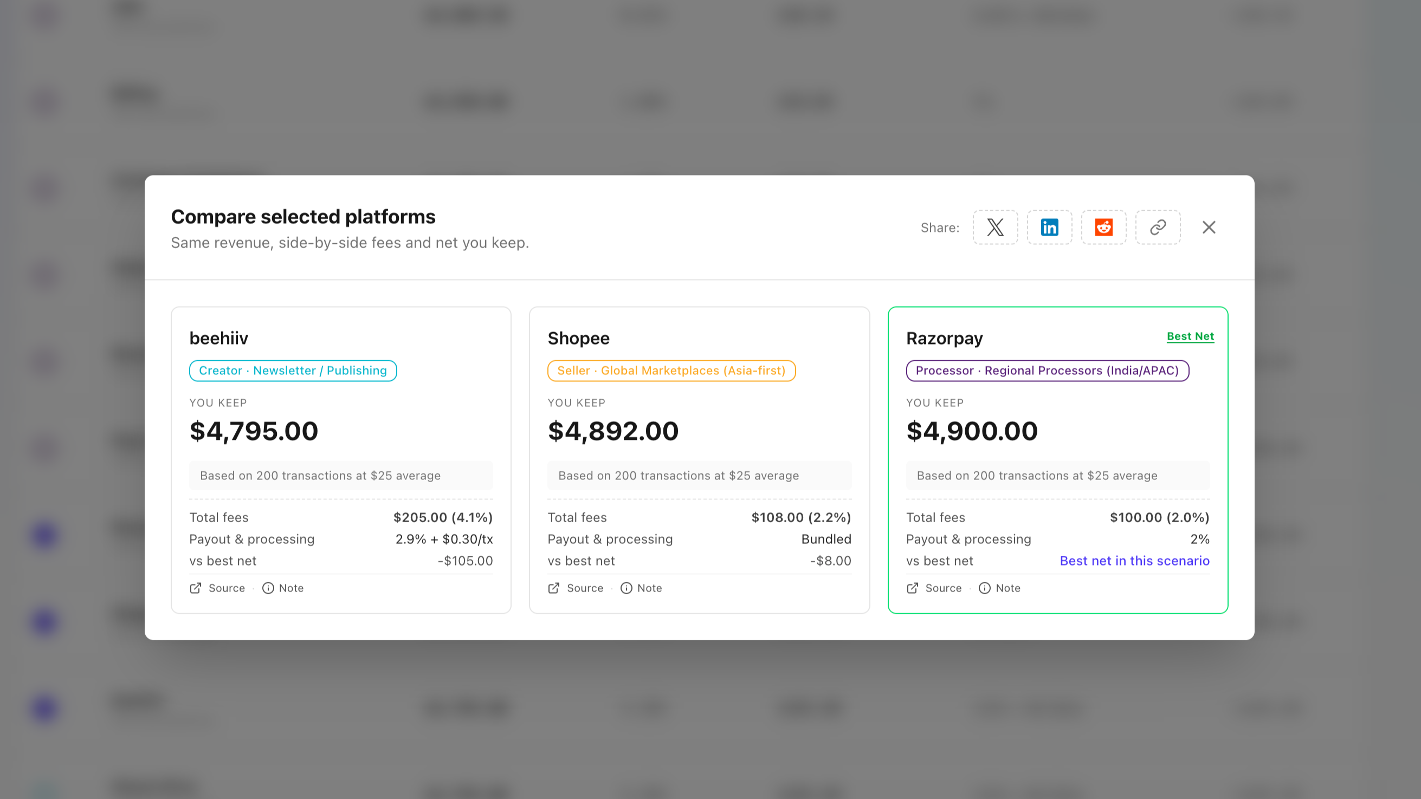Screen dimensions: 1421x799
Task: Open the Best Net link on Razorpay
Action: 1190,336
